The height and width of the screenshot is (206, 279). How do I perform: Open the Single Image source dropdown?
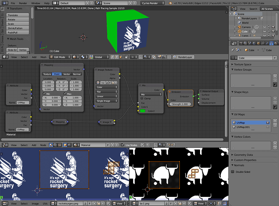tap(107, 101)
